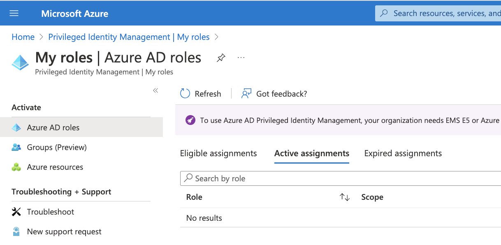
Task: Switch to the Expired assignments tab
Action: pyautogui.click(x=403, y=153)
